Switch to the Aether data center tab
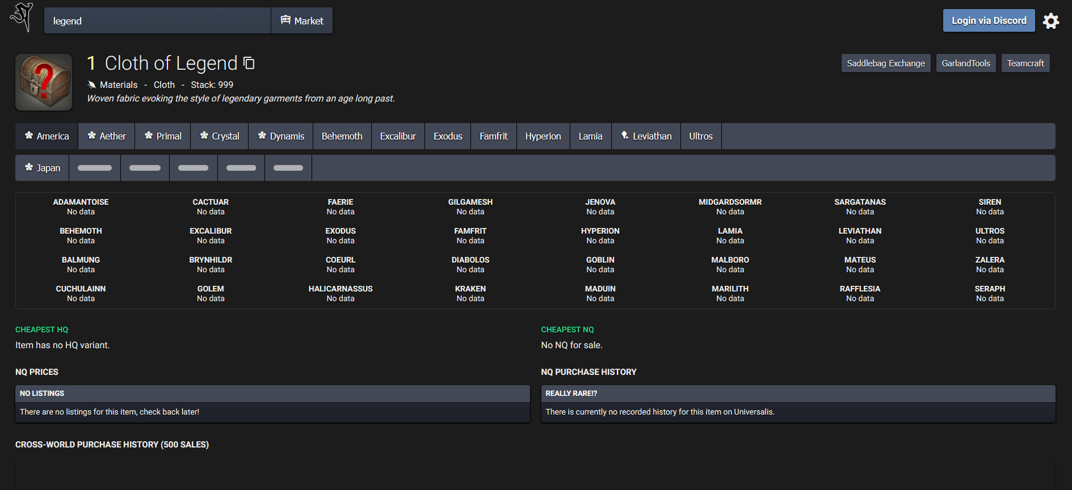1072x490 pixels. [107, 136]
